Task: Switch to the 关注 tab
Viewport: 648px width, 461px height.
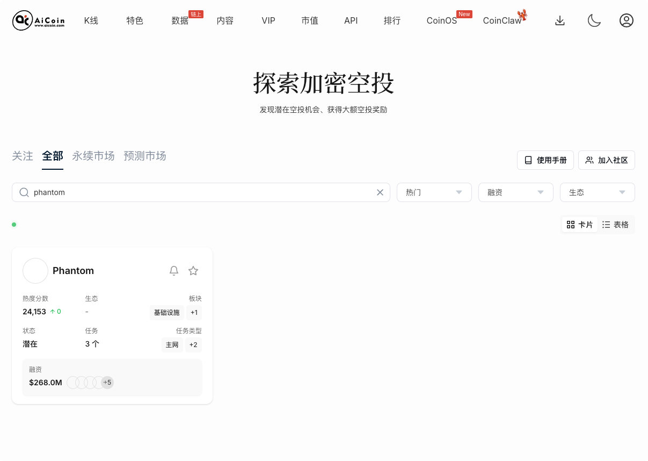Action: coord(23,156)
